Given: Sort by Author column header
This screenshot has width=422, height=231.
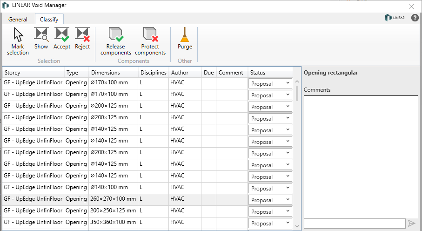Looking at the screenshot, I should 185,73.
